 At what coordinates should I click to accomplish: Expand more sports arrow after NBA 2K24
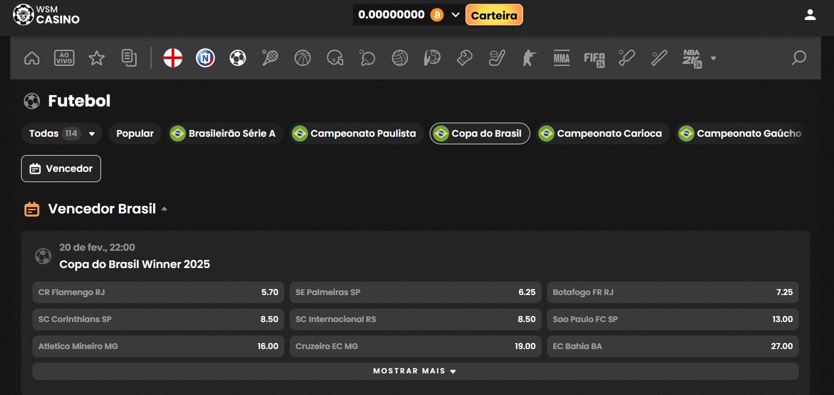pyautogui.click(x=713, y=58)
